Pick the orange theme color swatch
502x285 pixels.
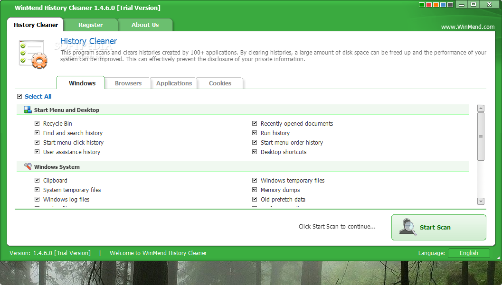coord(436,5)
